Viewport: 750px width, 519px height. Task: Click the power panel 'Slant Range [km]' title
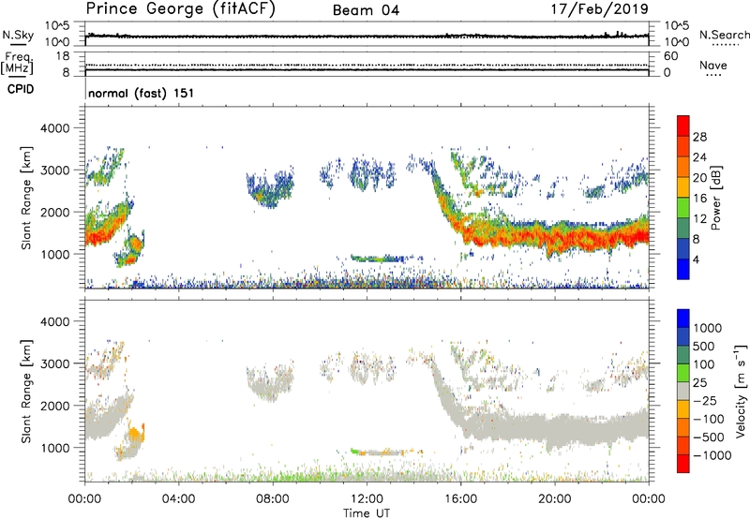pyautogui.click(x=26, y=198)
